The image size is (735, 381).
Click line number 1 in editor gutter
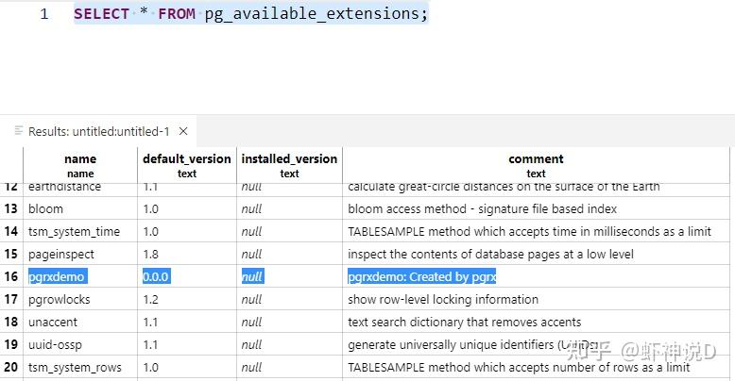(44, 15)
